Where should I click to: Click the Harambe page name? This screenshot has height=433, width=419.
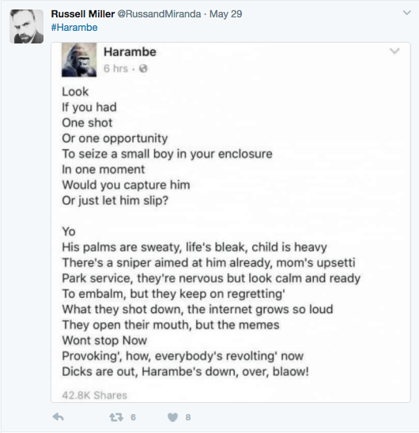(x=130, y=52)
